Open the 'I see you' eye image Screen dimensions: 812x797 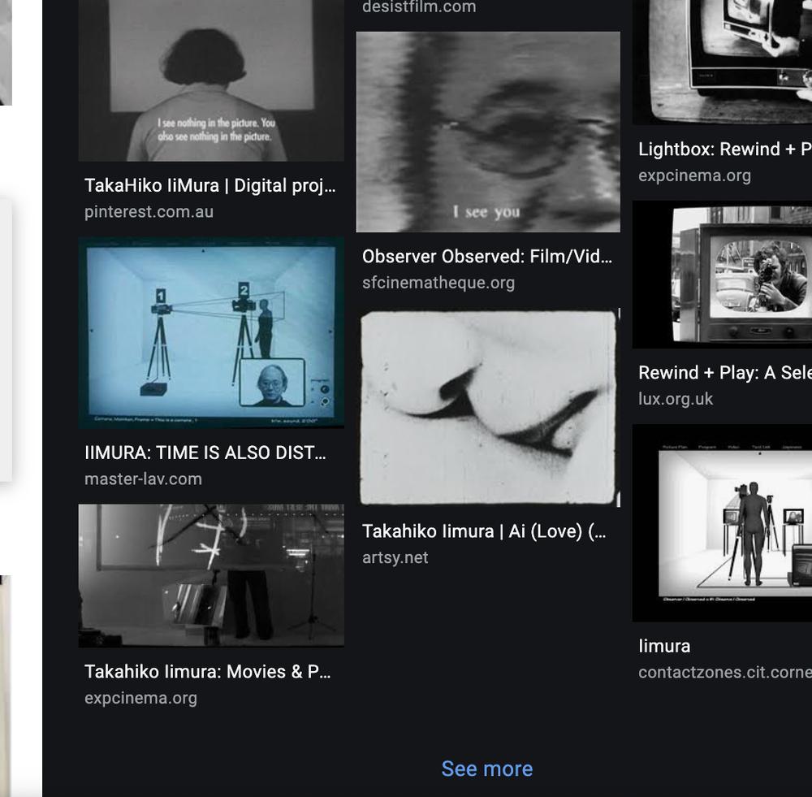point(488,132)
